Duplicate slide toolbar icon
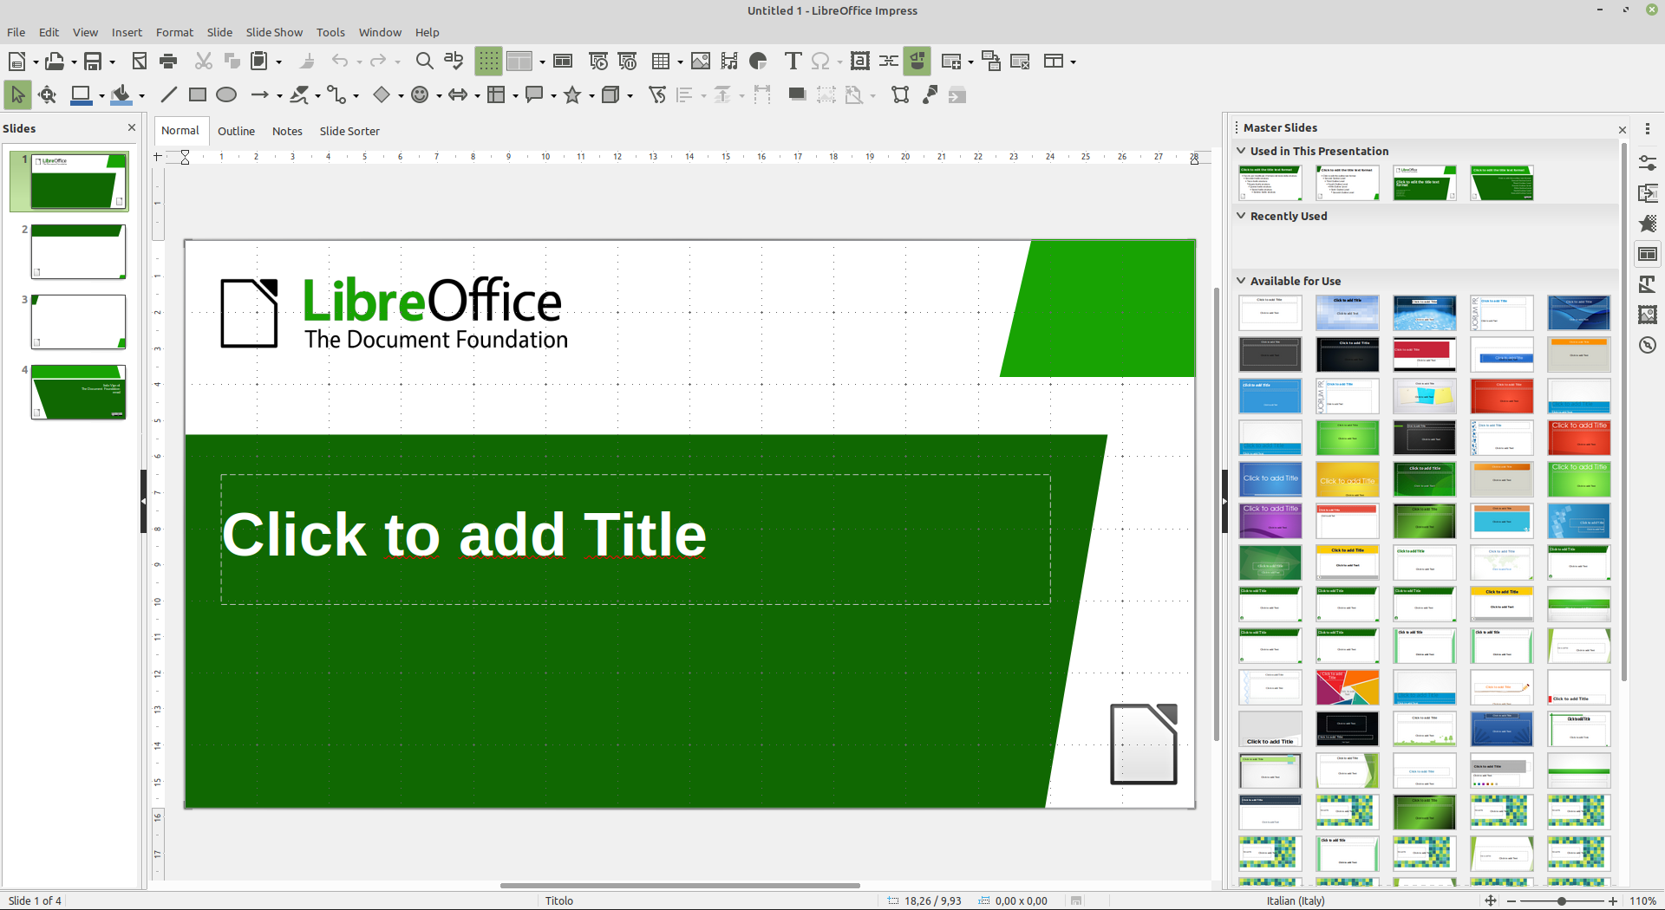This screenshot has width=1665, height=910. 991,62
